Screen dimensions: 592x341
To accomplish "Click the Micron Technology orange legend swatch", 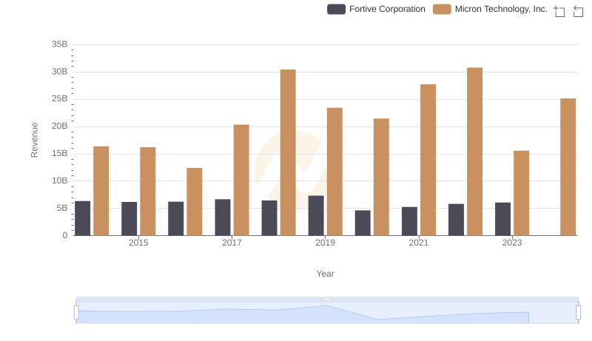I will coord(442,9).
